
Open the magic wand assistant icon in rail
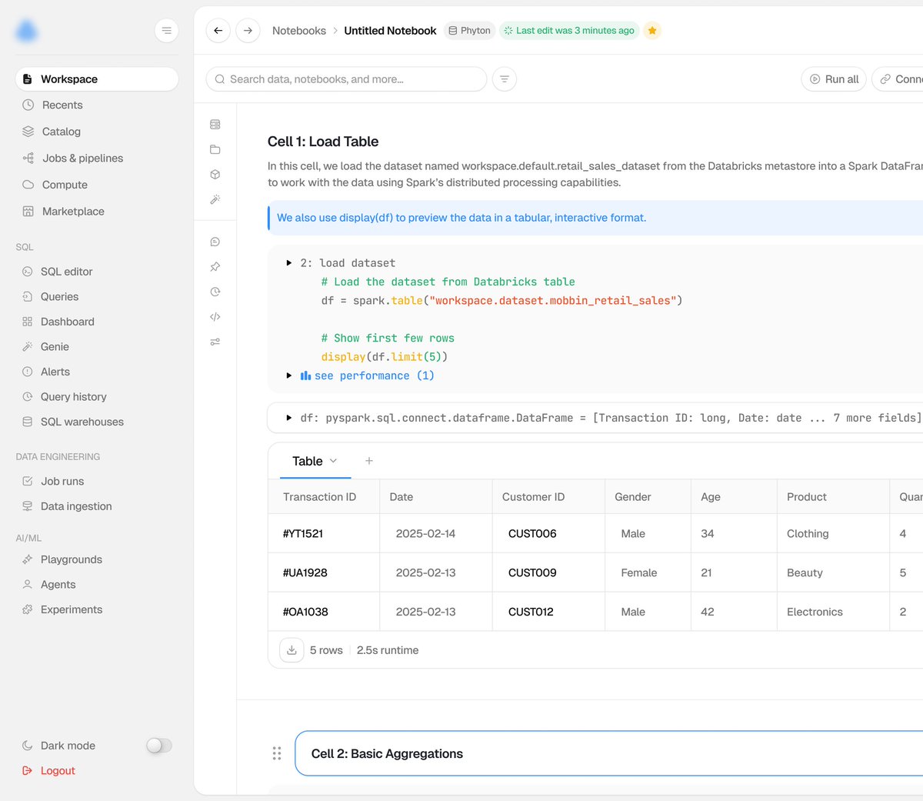pos(215,199)
